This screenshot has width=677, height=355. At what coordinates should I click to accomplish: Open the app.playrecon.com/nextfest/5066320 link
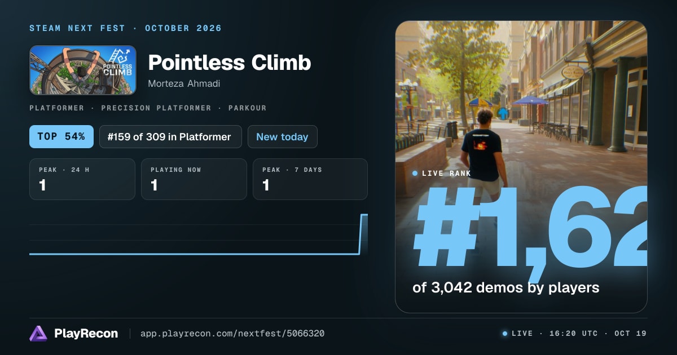pyautogui.click(x=232, y=334)
